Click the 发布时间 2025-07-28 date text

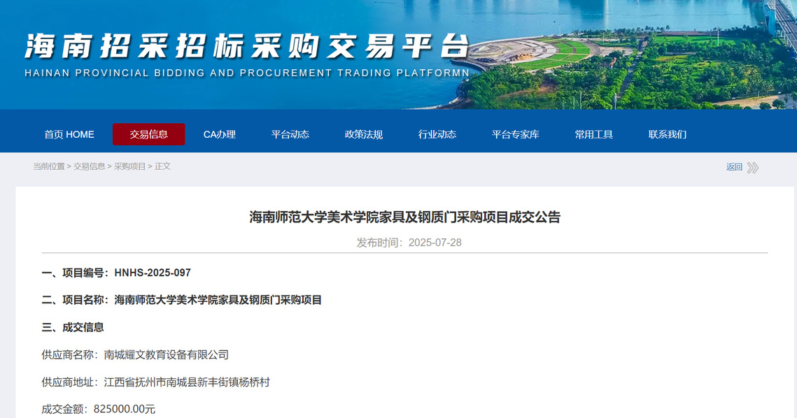point(409,243)
